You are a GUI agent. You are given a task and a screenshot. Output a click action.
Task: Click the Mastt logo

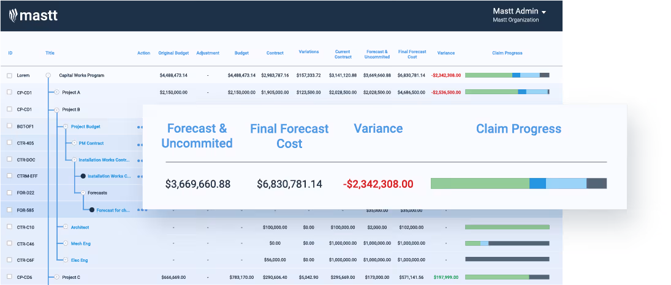pos(33,16)
